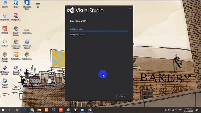Select Microsoft Edge desktop shortcut

tap(27, 5)
